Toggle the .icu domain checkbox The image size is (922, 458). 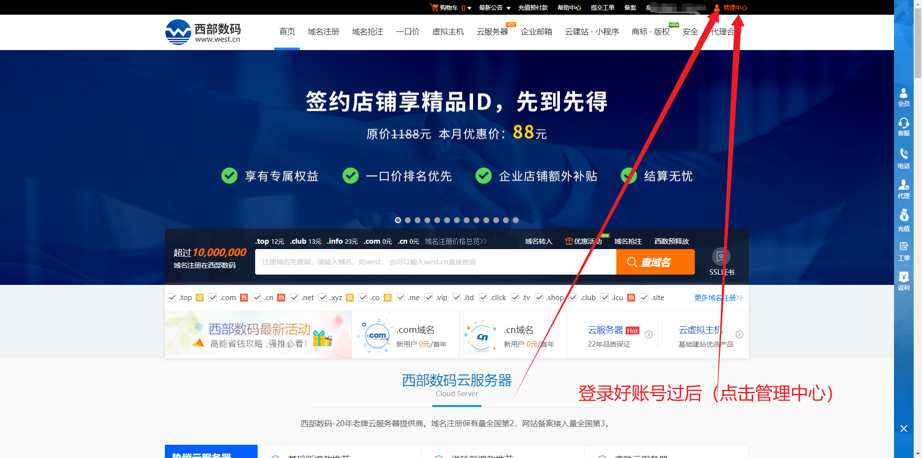pyautogui.click(x=605, y=297)
